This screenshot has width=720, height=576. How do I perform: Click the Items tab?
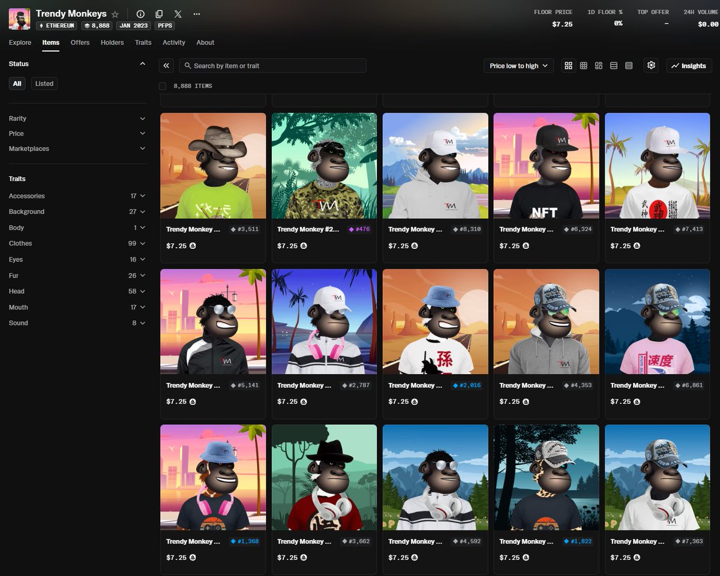point(50,43)
